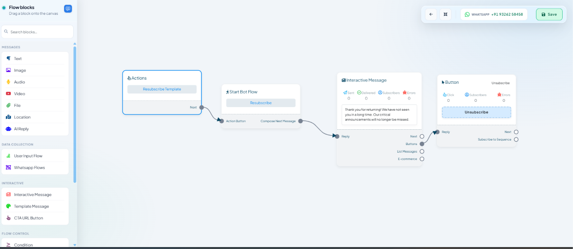Click the Text block icon
573x249 pixels.
8,59
